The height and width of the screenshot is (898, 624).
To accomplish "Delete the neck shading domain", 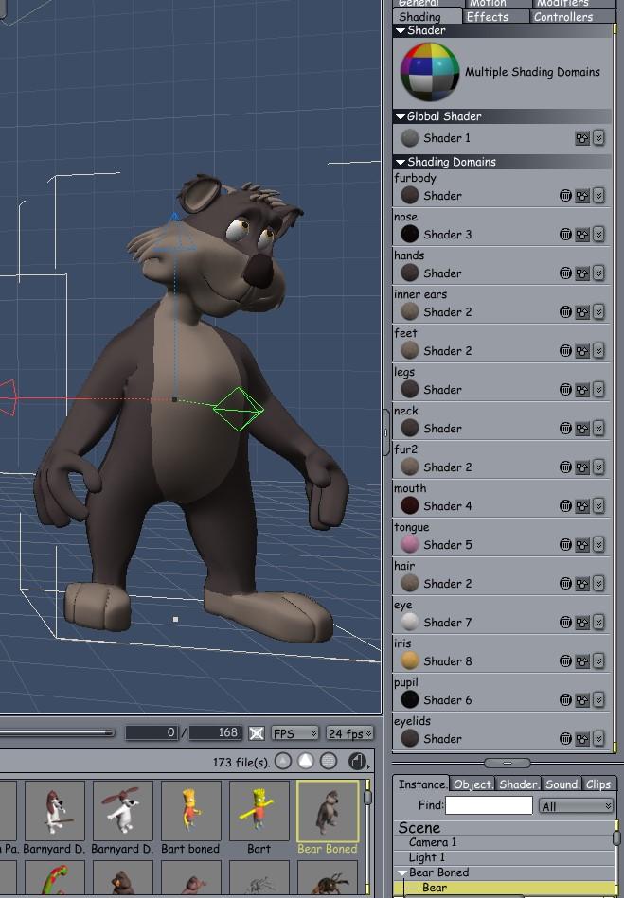I will 565,429.
